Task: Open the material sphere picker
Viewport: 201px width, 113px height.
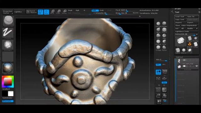Action: (x=8, y=68)
